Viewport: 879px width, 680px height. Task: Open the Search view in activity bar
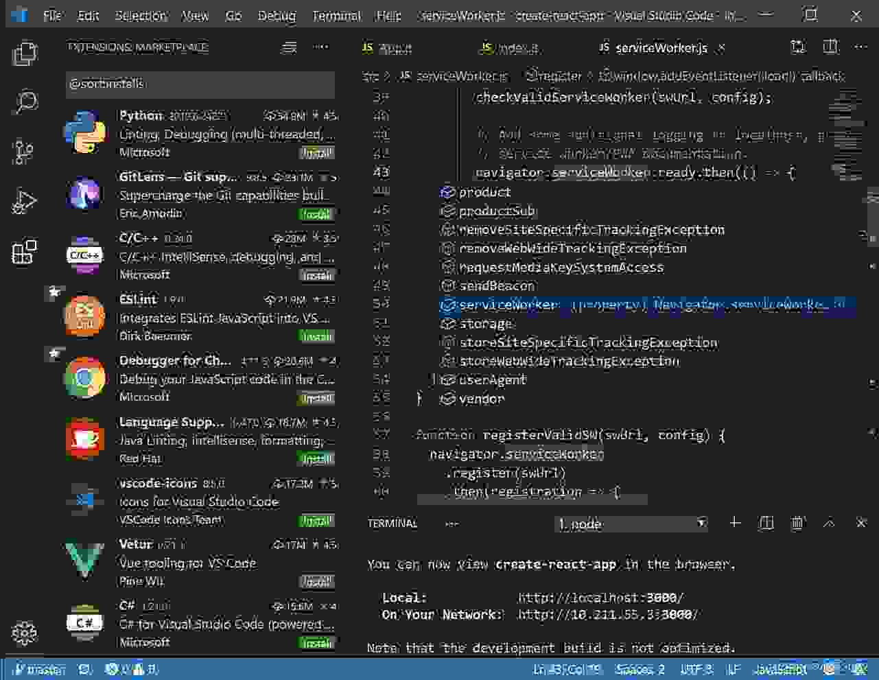click(x=25, y=102)
